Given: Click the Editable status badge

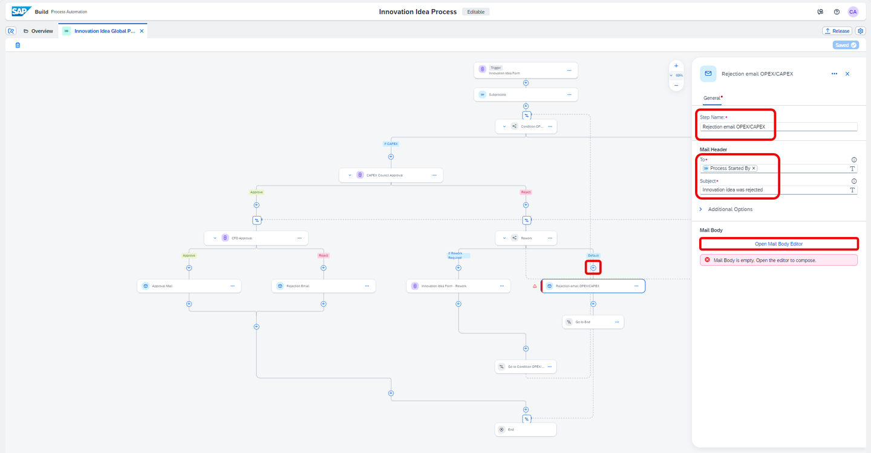Looking at the screenshot, I should [x=476, y=11].
